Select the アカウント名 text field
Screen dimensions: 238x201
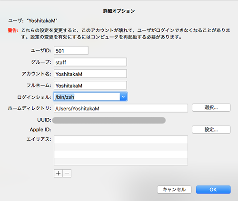90,74
